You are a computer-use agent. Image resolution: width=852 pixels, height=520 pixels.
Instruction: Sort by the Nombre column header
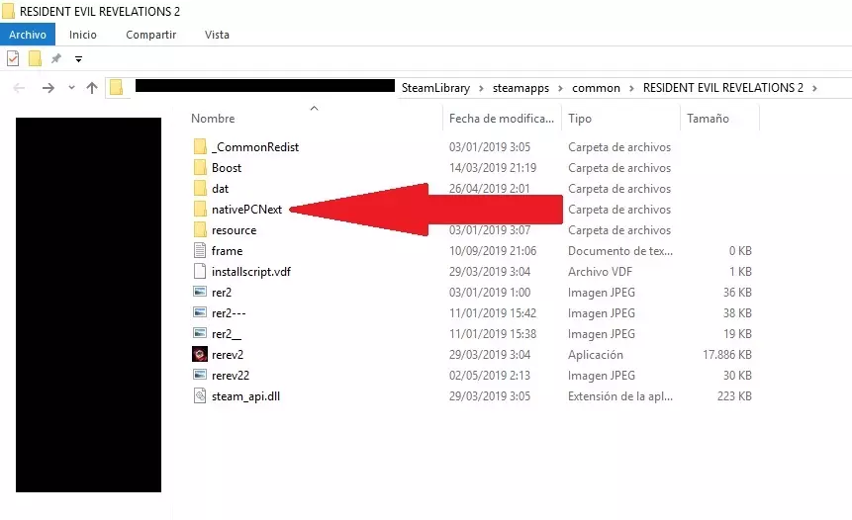tap(213, 119)
